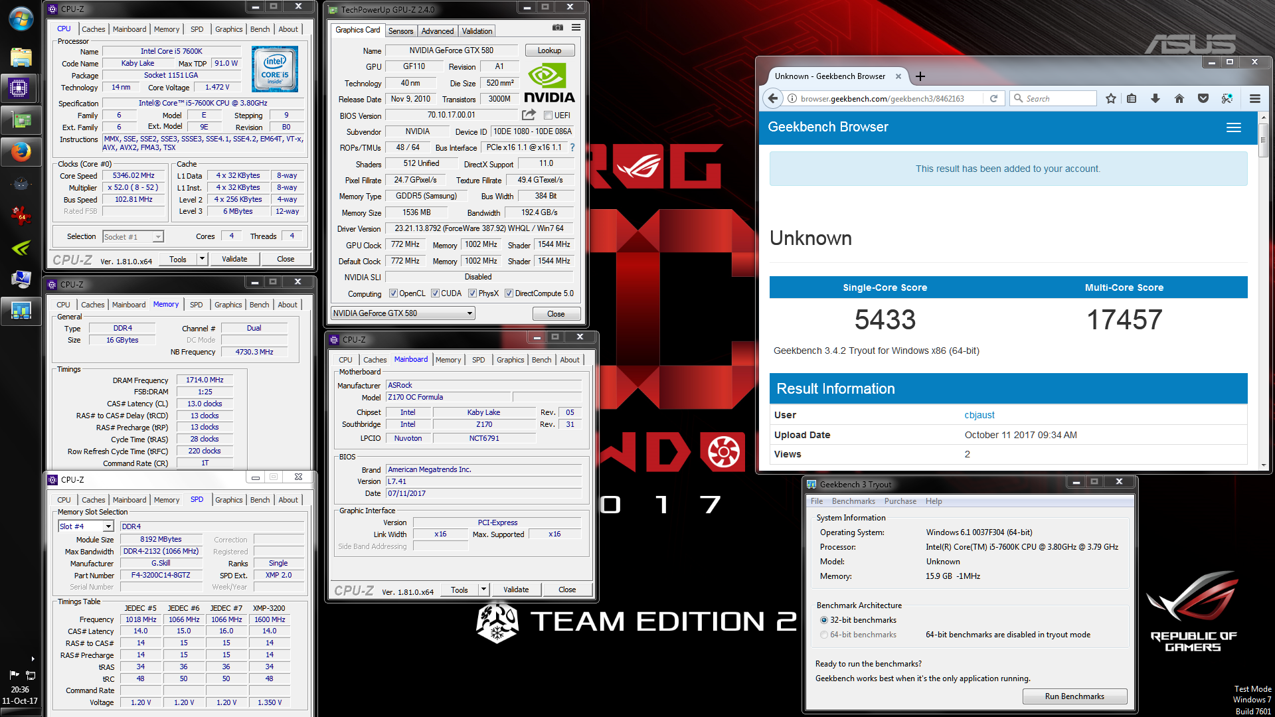Open Tools dropdown arrow in Mainboard CPU-Z window
1275x717 pixels.
tap(484, 590)
